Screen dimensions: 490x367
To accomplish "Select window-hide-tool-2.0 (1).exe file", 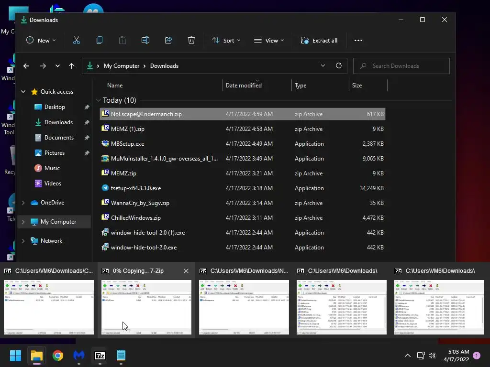I will (243, 233).
